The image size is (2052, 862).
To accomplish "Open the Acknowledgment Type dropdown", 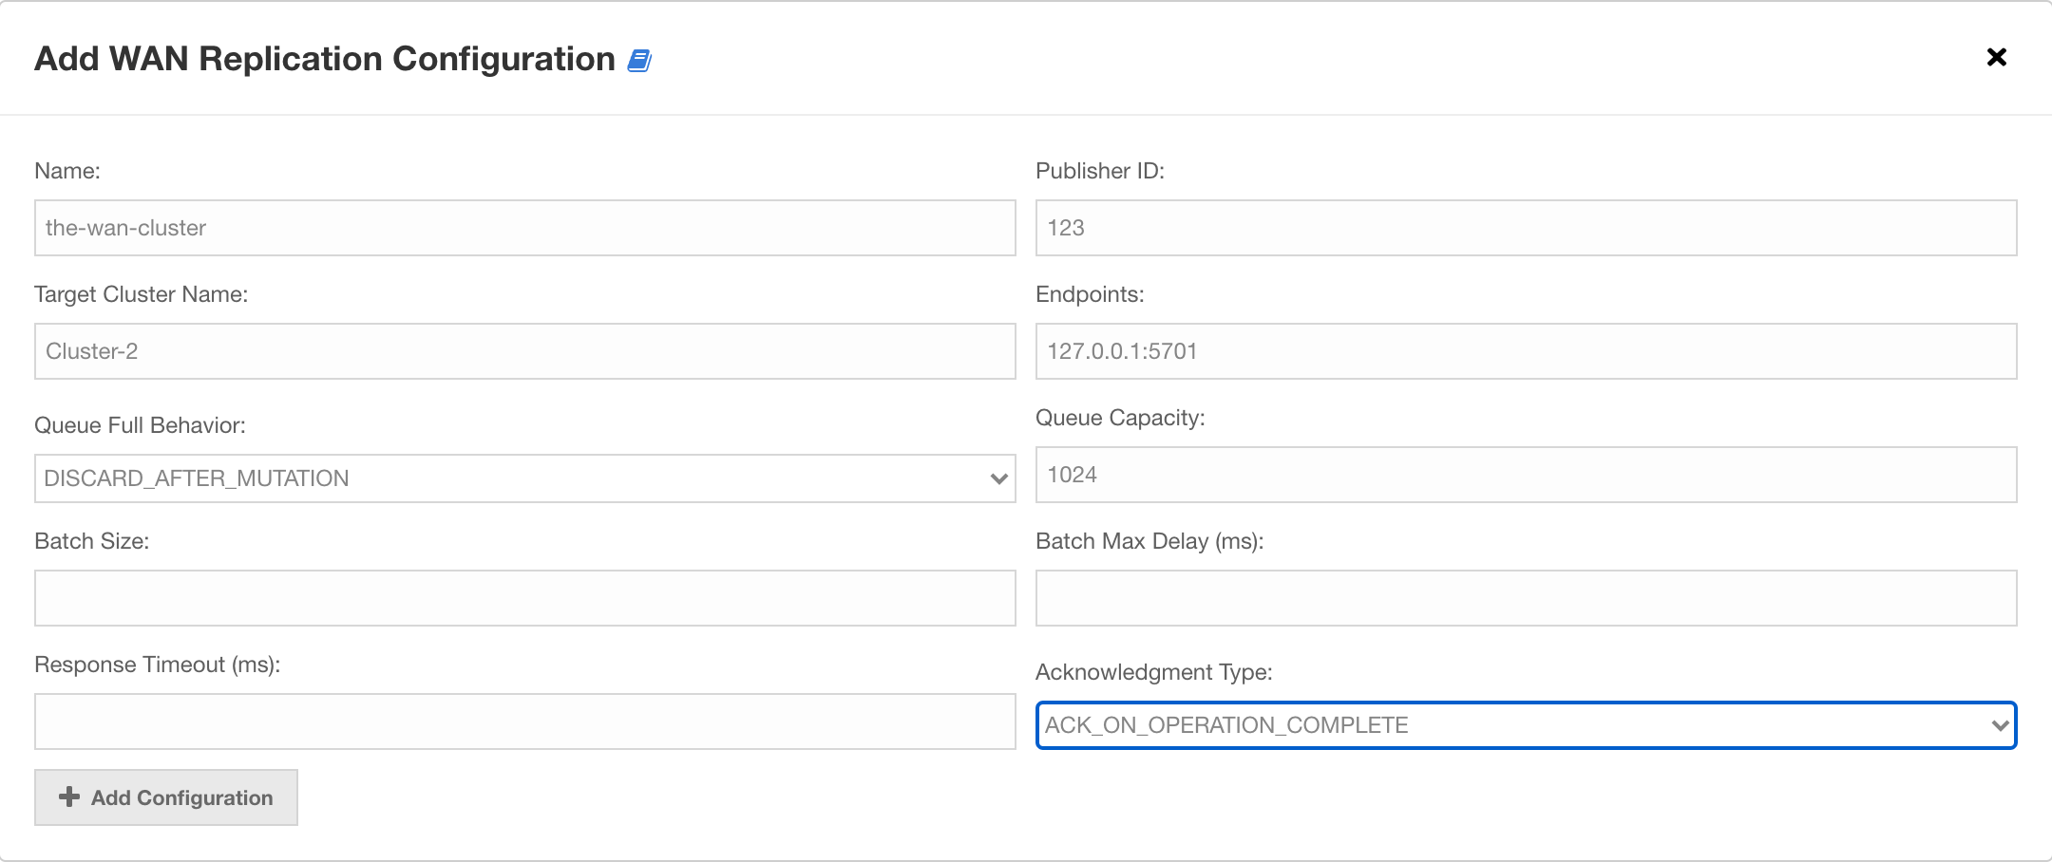I will [1526, 725].
